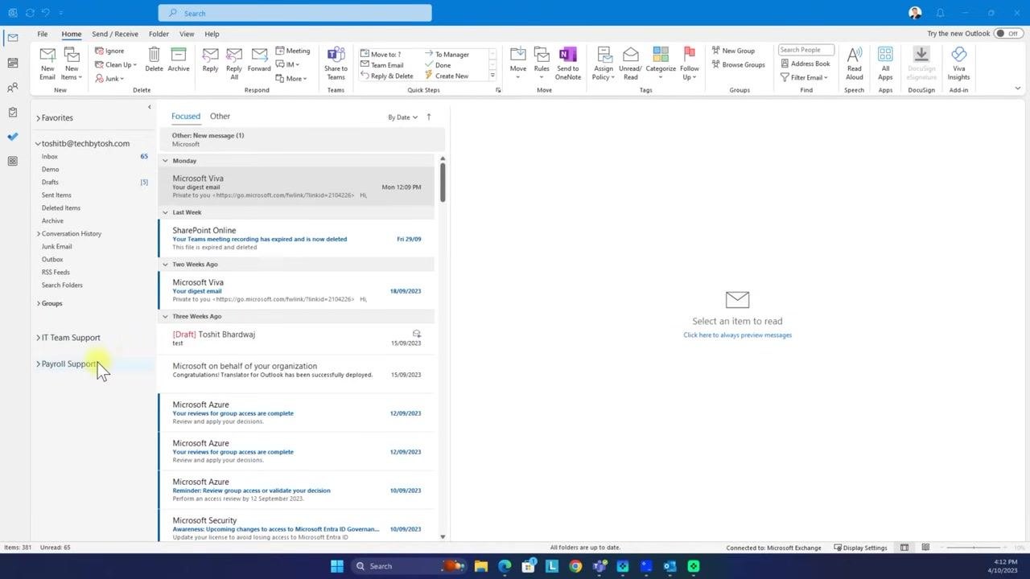
Task: Open People from left navigation bar
Action: 12,88
